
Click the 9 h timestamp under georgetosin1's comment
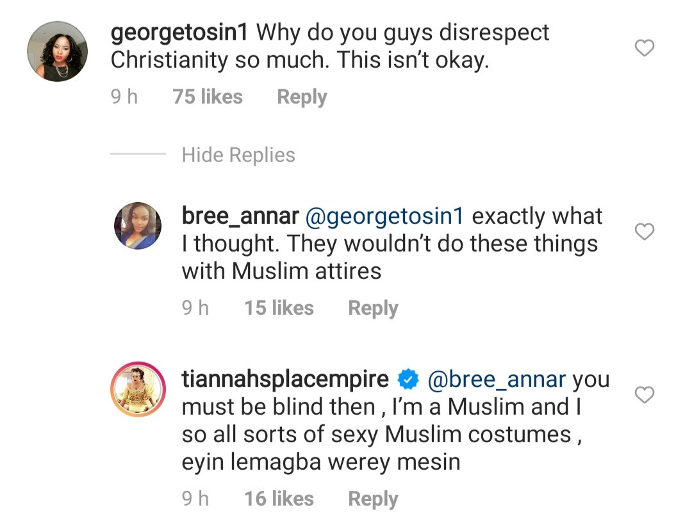[124, 97]
